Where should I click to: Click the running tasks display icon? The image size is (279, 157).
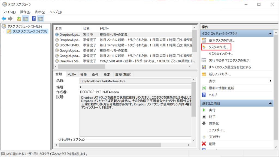pyautogui.click(x=204, y=61)
